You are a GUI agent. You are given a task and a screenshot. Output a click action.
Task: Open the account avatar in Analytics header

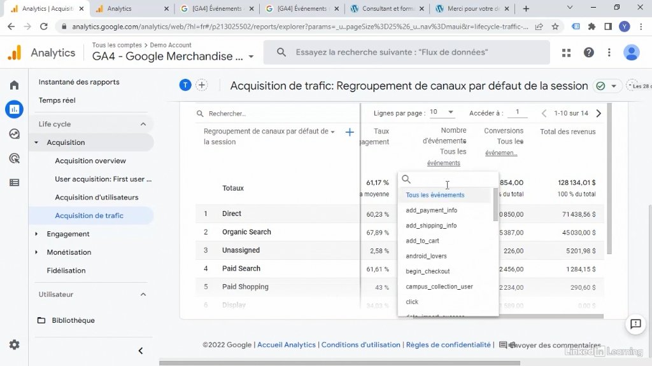631,52
